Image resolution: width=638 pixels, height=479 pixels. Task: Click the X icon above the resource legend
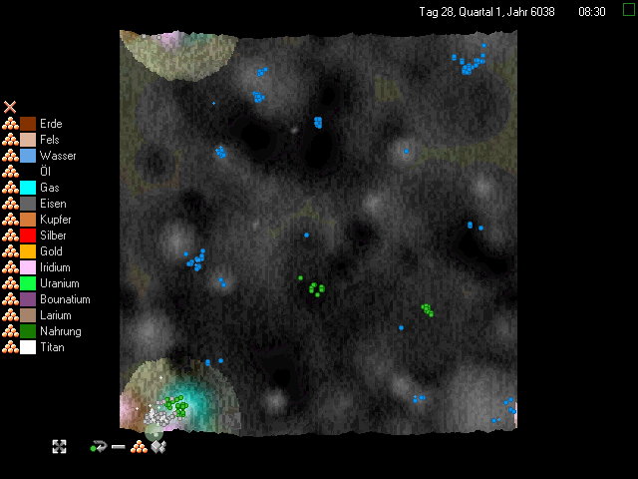10,107
